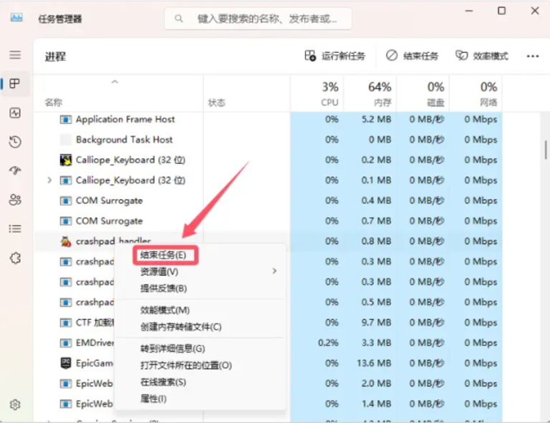Viewport: 550px width, 423px height.
Task: Open the hamburger navigation menu
Action: (x=15, y=55)
